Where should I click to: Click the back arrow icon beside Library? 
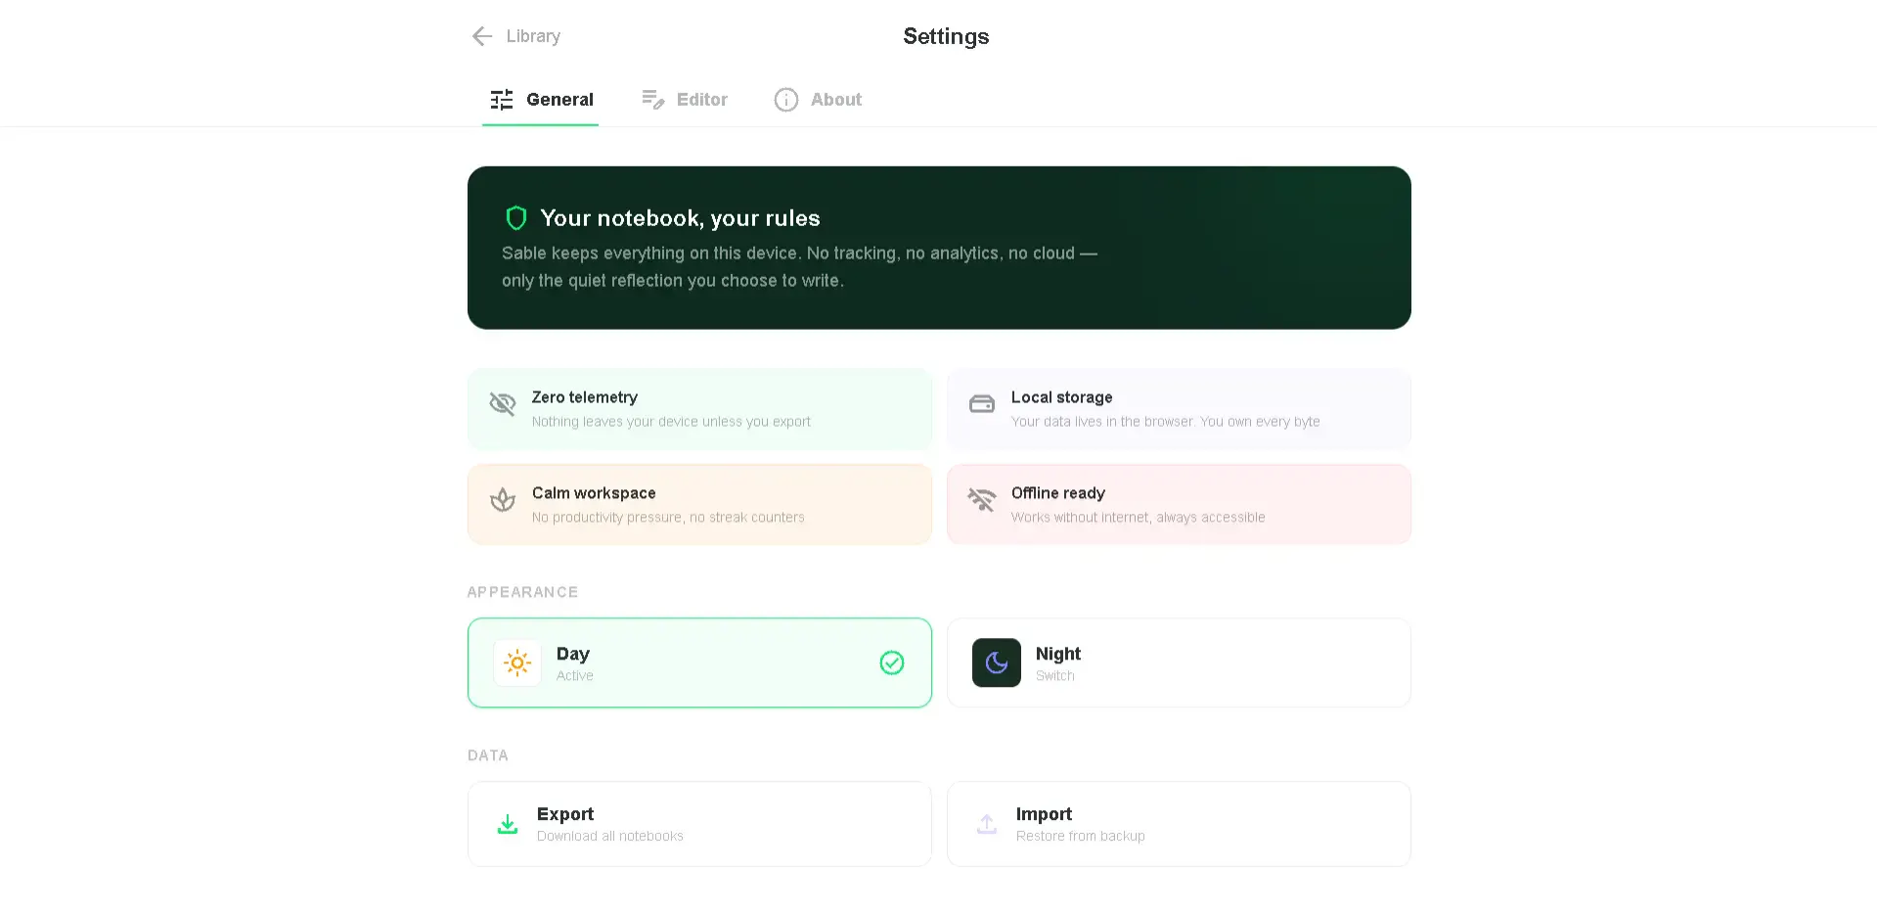click(482, 36)
